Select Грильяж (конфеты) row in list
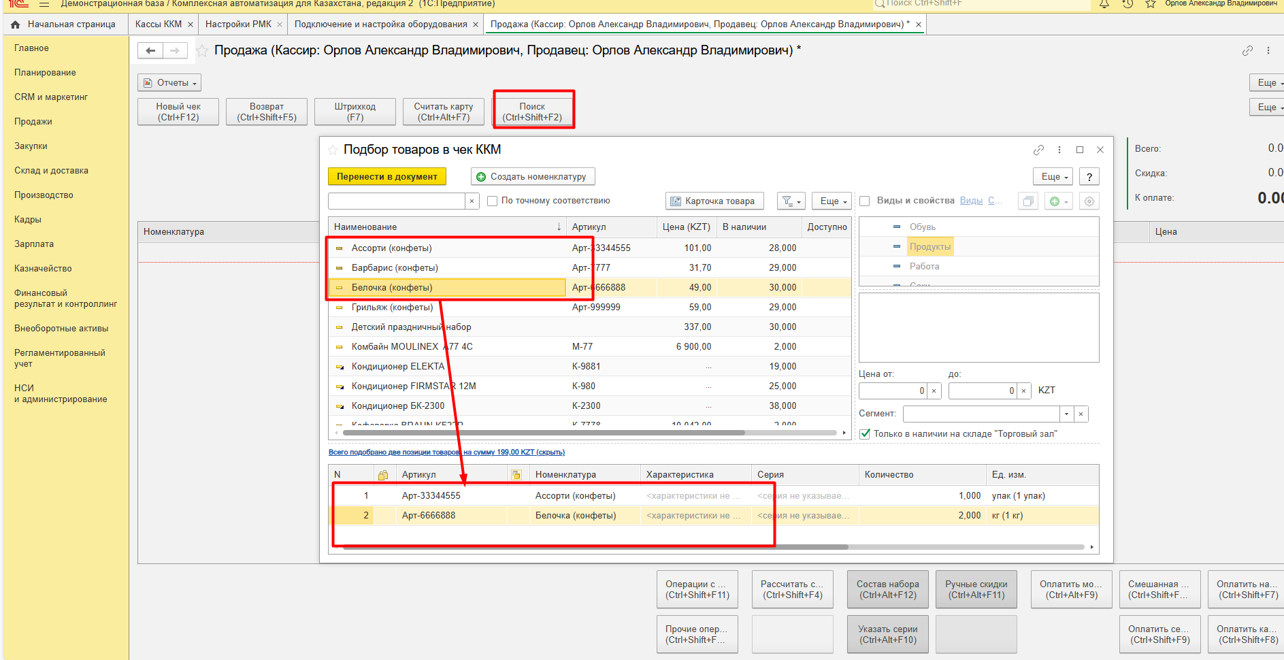This screenshot has width=1284, height=660. 392,308
